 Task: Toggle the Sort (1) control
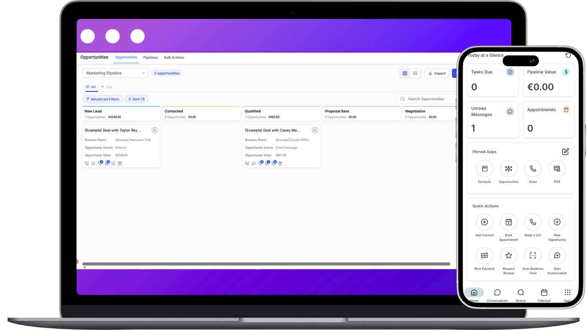point(136,99)
